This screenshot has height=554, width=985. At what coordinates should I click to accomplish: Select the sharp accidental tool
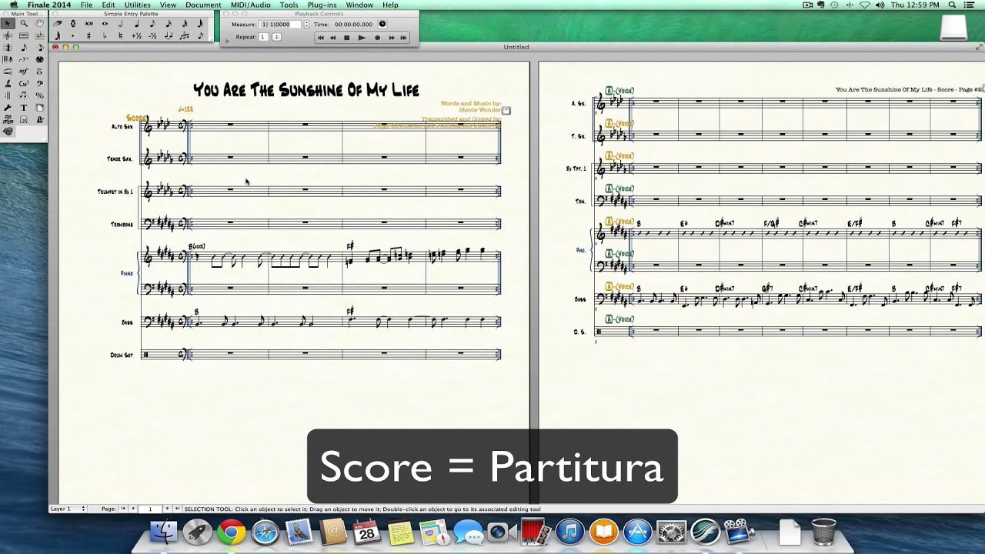(x=89, y=36)
